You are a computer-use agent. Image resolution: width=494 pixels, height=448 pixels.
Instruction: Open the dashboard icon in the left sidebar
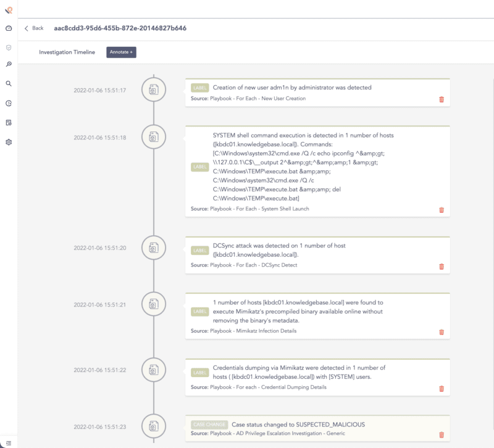click(8, 28)
